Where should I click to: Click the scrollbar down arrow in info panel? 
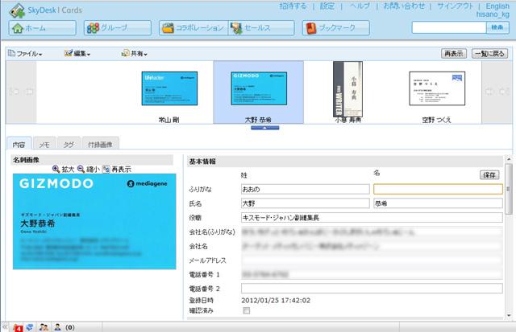coord(509,315)
